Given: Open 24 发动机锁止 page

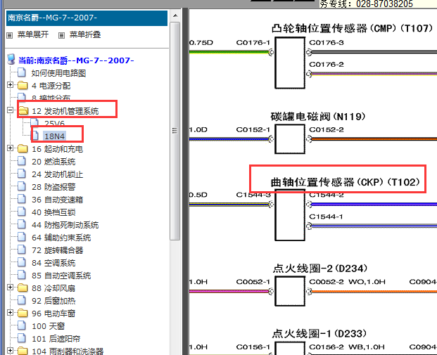Looking at the screenshot, I should pyautogui.click(x=57, y=174).
